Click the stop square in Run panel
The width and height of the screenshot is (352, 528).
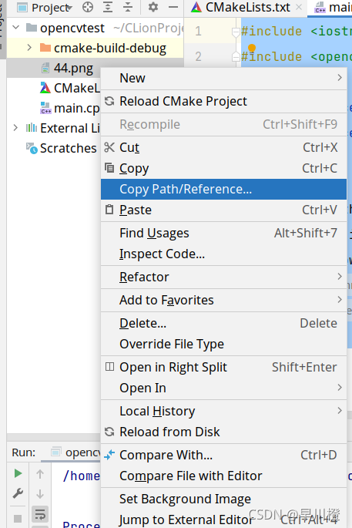[x=18, y=519]
